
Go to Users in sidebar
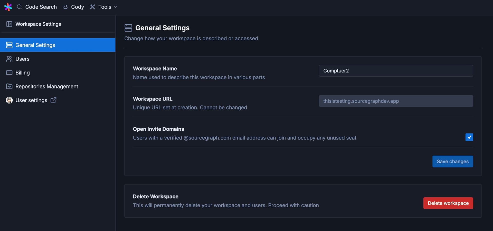click(x=58, y=59)
